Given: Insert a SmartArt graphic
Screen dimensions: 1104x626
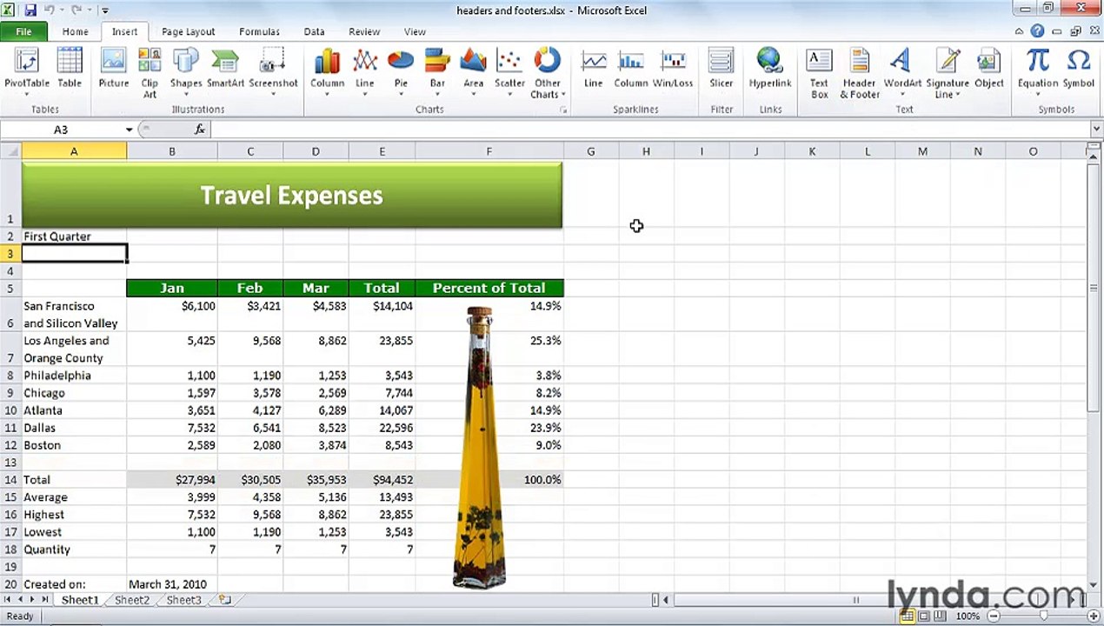Looking at the screenshot, I should coord(225,70).
